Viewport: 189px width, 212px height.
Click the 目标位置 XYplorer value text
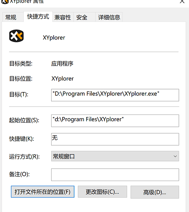click(x=63, y=78)
